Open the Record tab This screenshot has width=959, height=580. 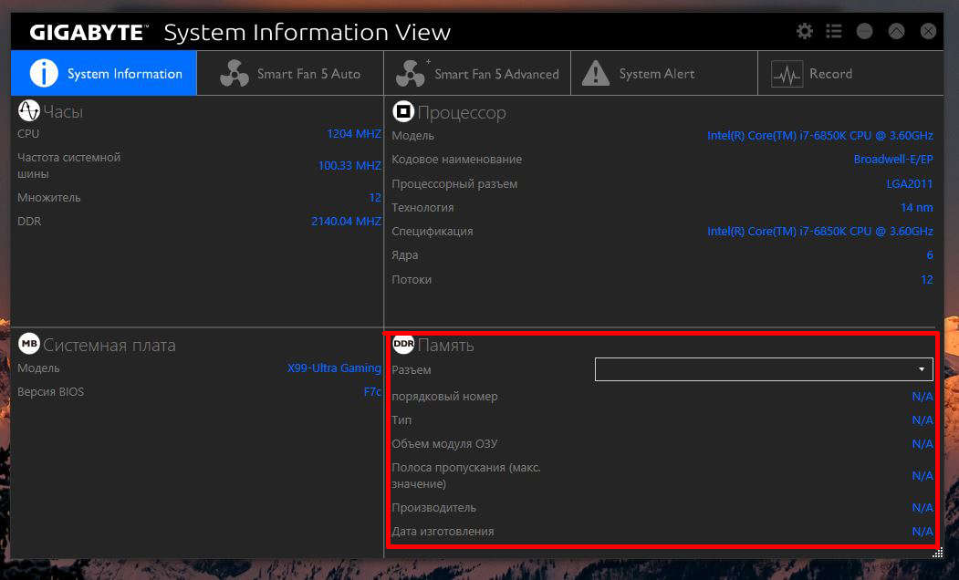click(850, 73)
